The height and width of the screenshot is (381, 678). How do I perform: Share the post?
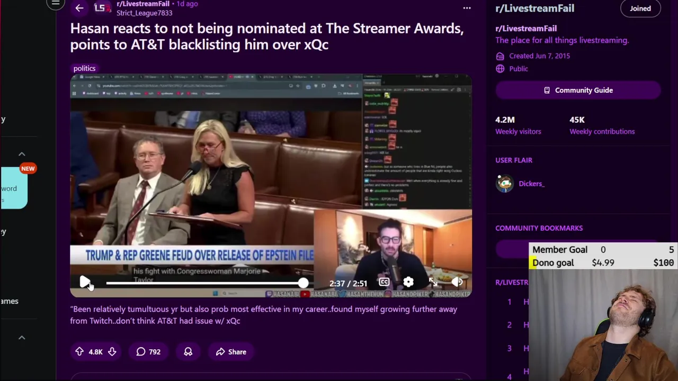tap(231, 351)
